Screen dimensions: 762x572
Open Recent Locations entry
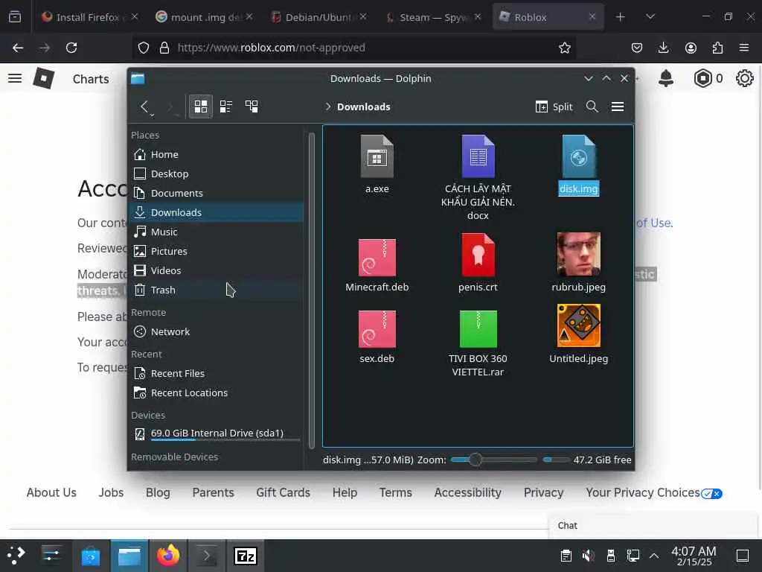coord(217,393)
